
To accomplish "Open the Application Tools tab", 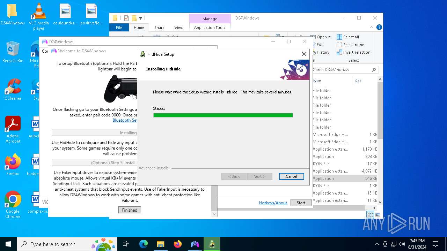I will tap(210, 28).
